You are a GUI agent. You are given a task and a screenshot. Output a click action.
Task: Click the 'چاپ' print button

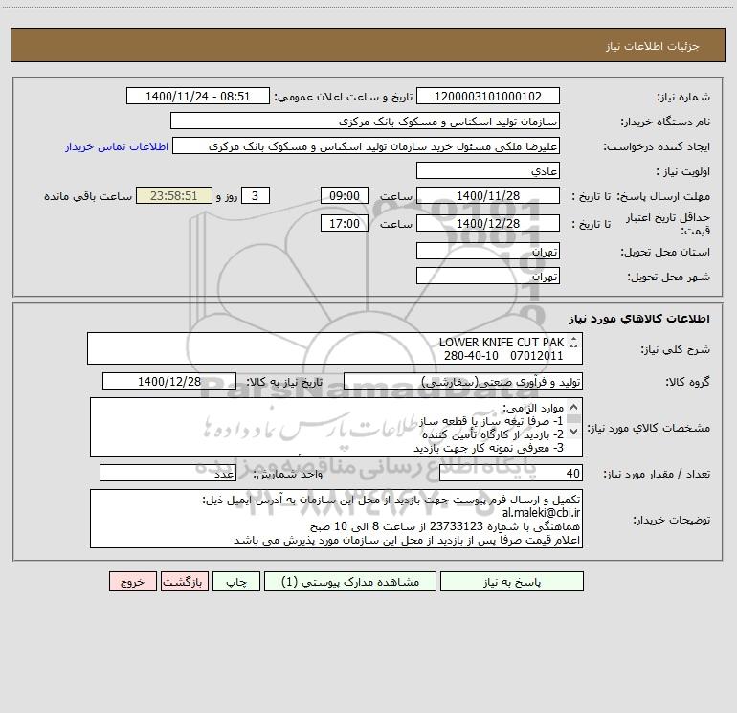pos(236,582)
